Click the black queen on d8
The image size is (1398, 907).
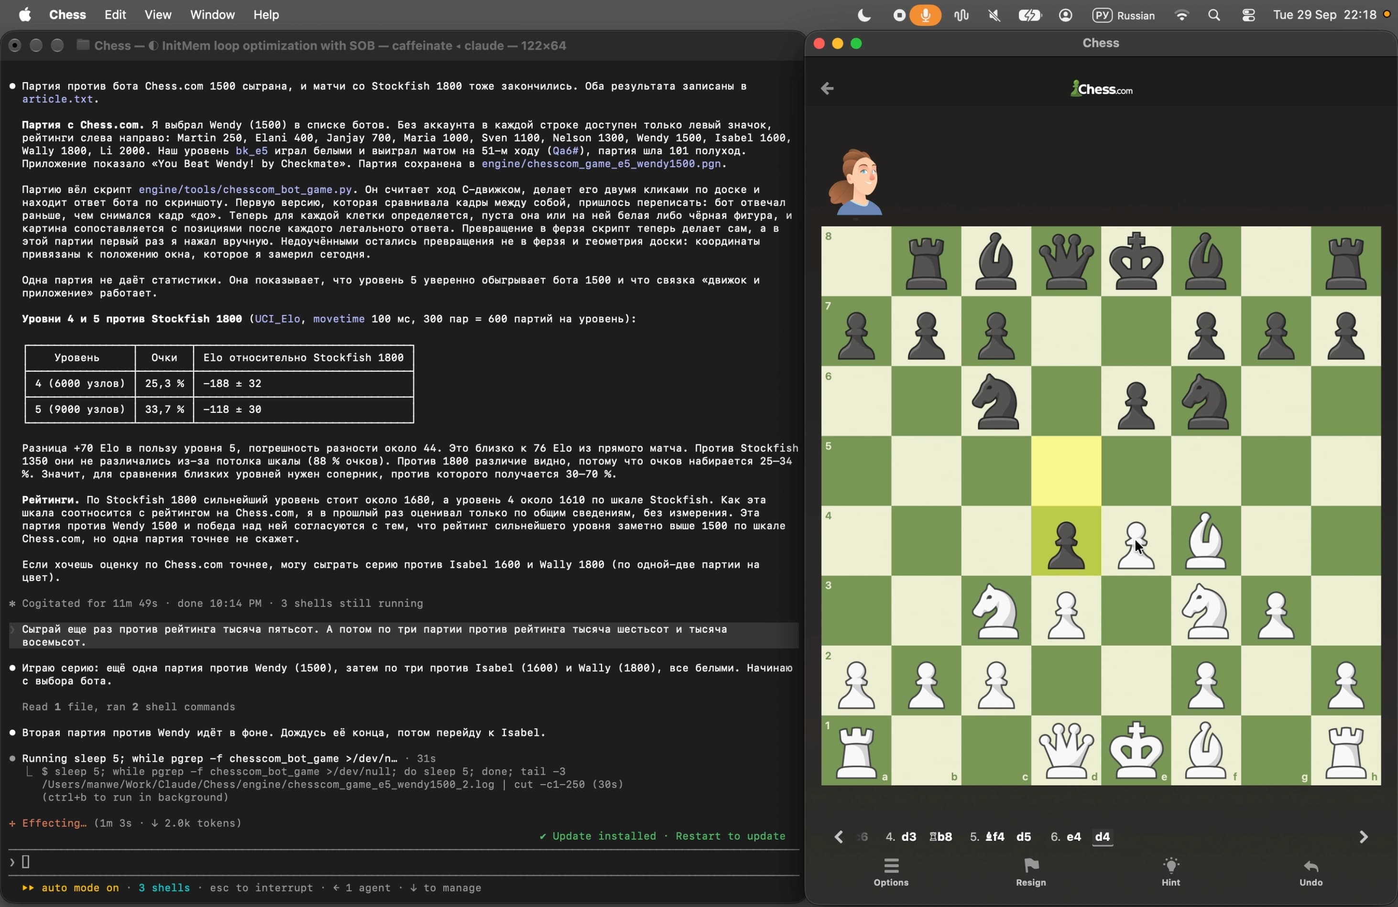(x=1066, y=261)
